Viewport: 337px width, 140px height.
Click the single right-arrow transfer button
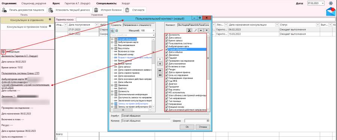tap(160, 59)
